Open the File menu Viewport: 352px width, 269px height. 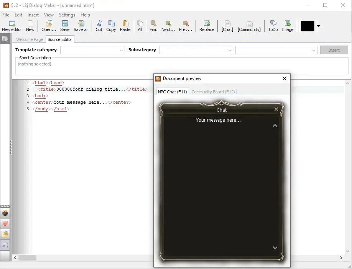[6, 15]
